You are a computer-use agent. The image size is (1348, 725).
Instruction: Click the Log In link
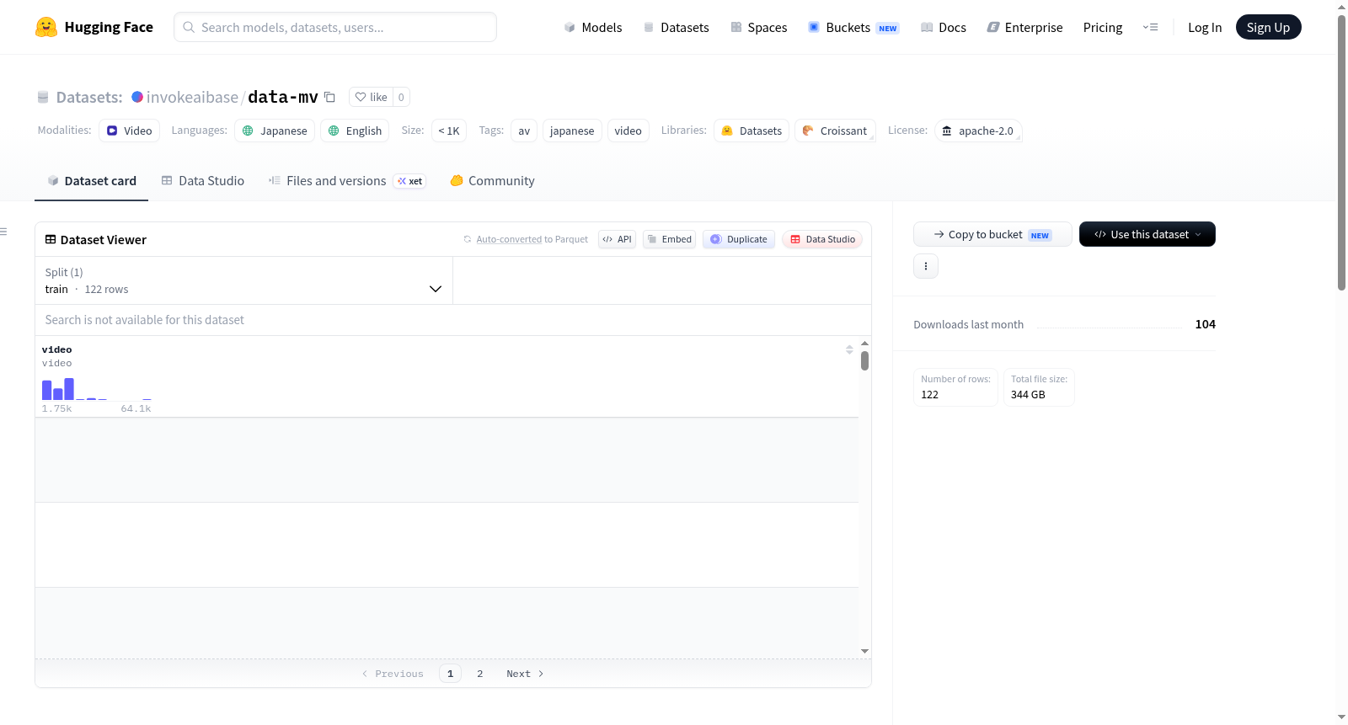click(1205, 27)
